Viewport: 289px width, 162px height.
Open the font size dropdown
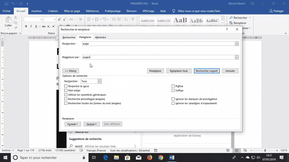pyautogui.click(x=55, y=19)
